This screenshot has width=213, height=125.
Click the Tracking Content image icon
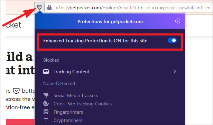(46, 72)
